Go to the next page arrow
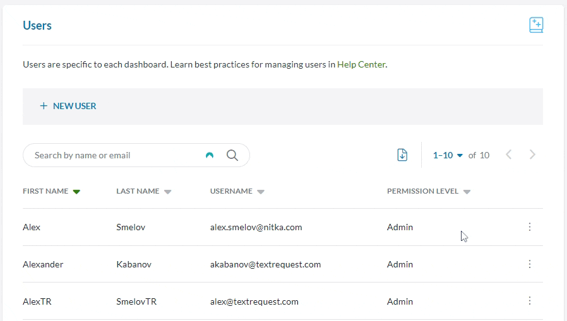This screenshot has height=321, width=567. point(532,155)
